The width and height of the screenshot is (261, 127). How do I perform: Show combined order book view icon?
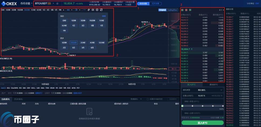(182, 10)
